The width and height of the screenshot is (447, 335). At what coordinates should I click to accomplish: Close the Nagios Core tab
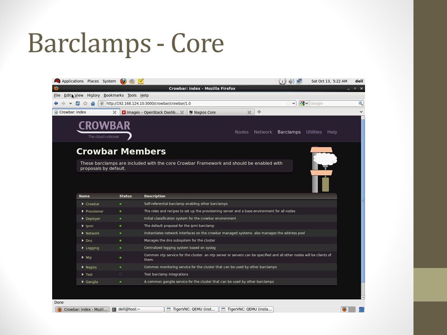[x=249, y=112]
